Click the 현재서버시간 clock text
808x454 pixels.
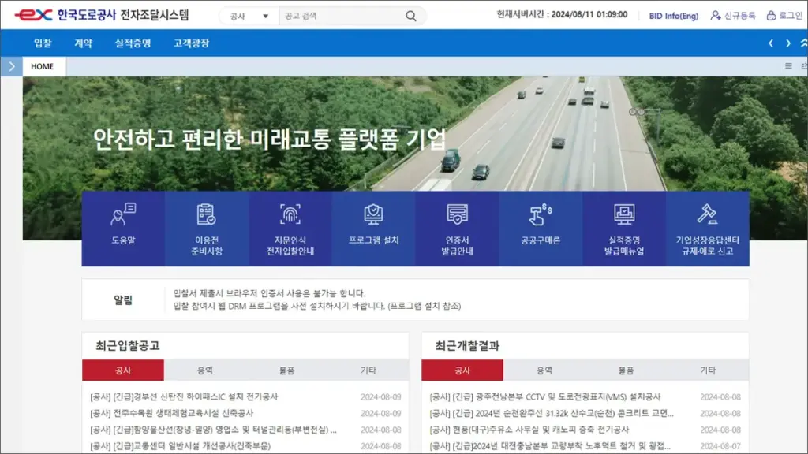(x=562, y=15)
